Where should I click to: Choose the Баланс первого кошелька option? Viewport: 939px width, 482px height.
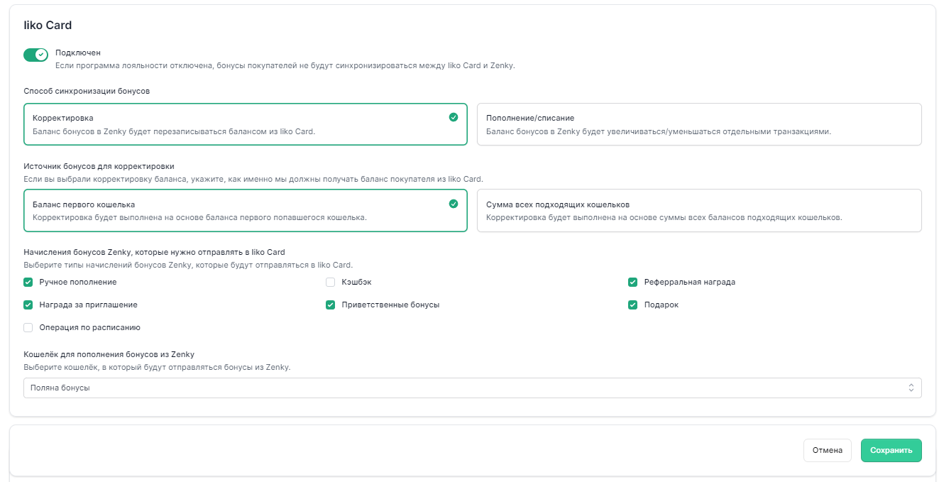[245, 210]
